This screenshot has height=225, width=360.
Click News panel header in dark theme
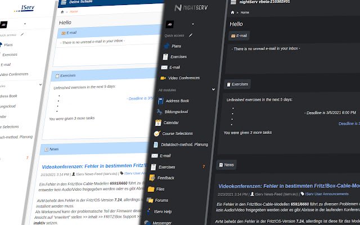coord(226,165)
